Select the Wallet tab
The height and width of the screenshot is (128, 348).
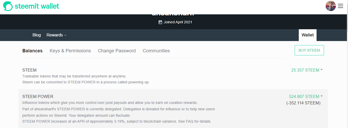[x=308, y=35]
